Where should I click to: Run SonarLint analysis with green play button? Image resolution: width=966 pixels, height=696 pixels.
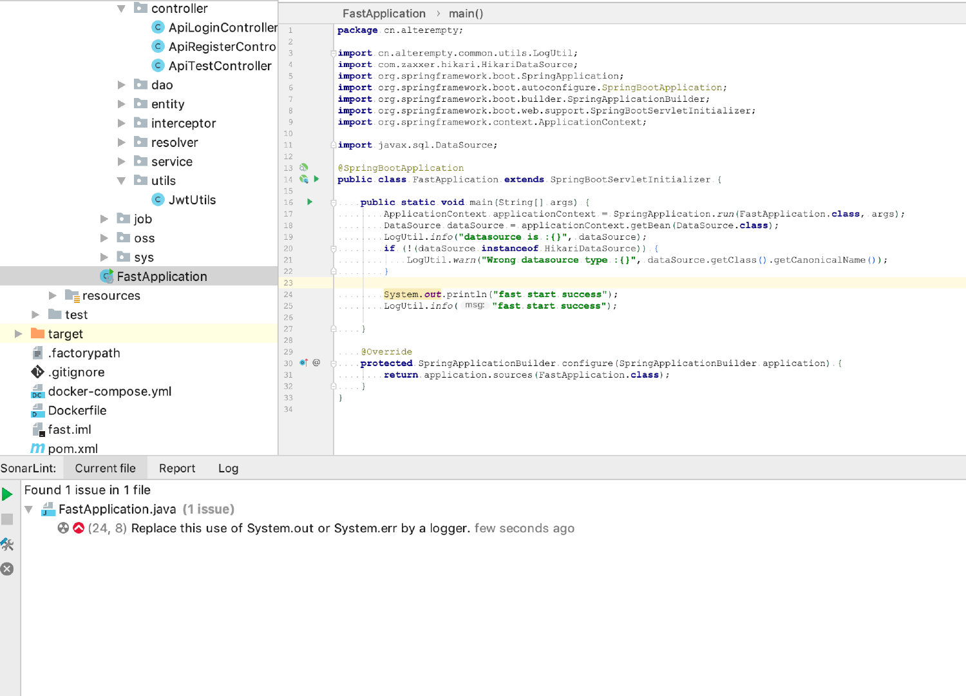(x=7, y=494)
